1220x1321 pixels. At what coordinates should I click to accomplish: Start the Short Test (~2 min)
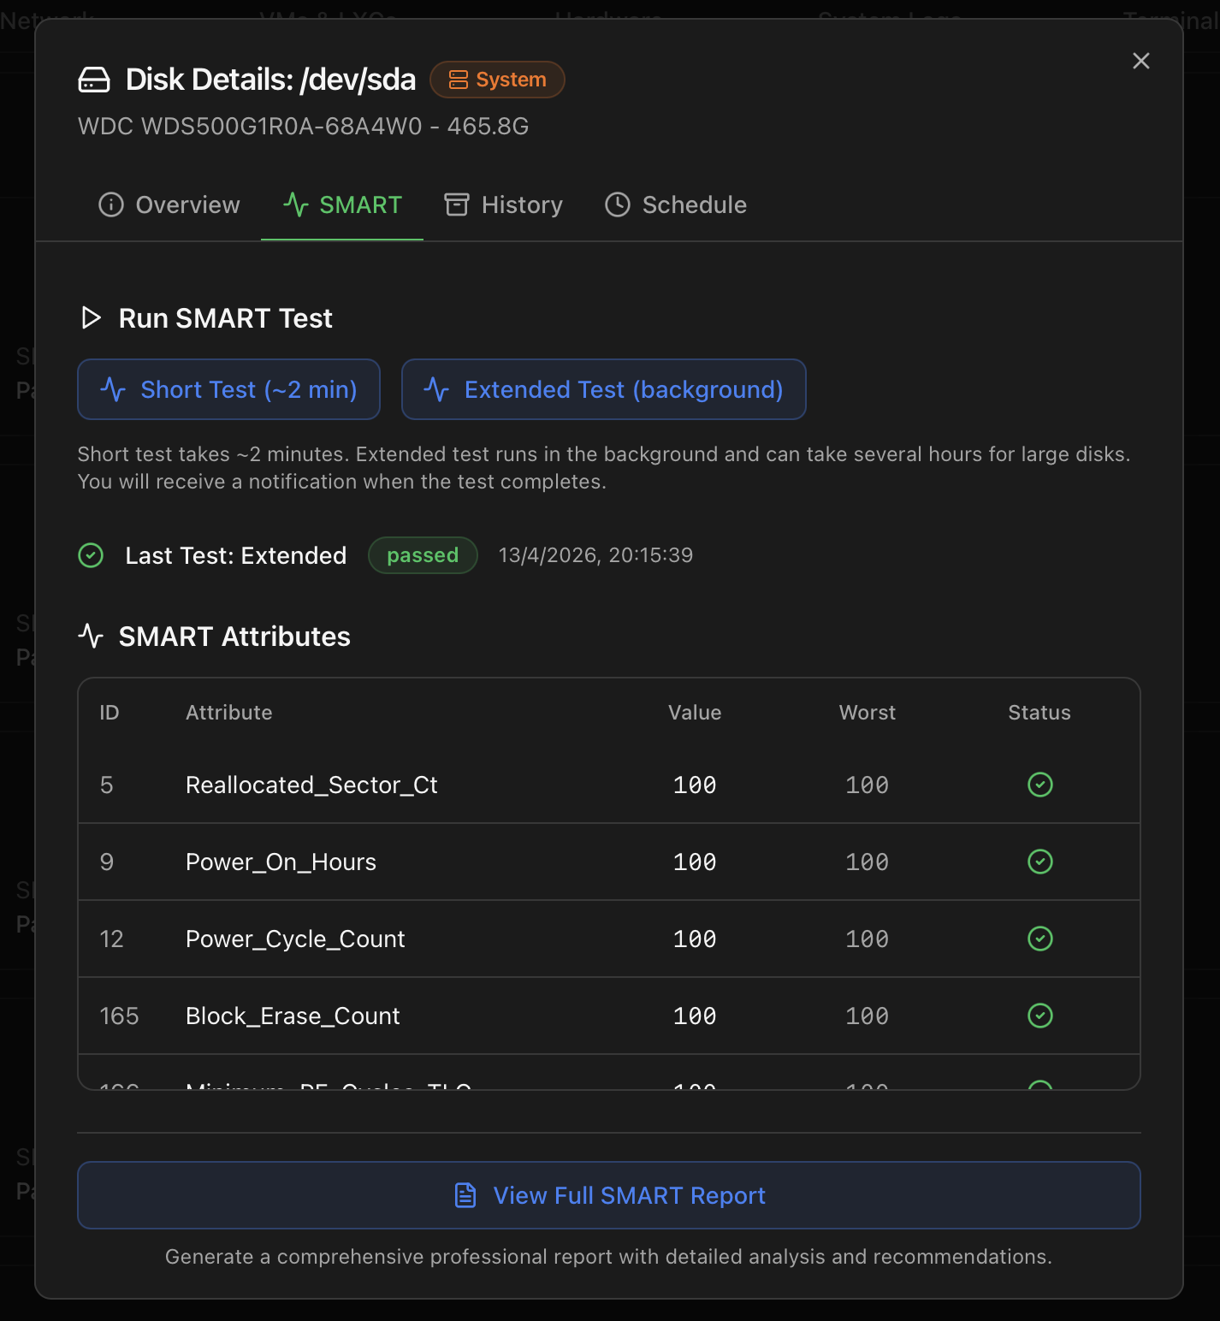(228, 389)
